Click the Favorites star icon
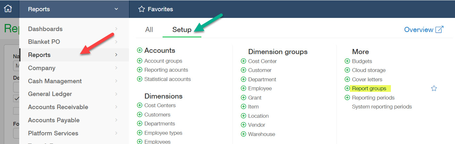The width and height of the screenshot is (455, 144). coord(141,9)
